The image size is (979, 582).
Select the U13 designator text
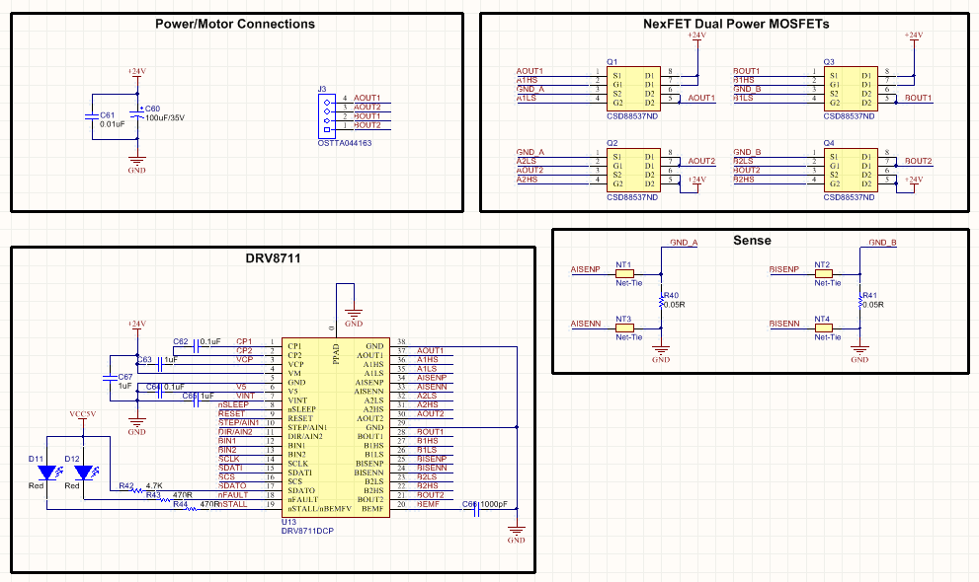pyautogui.click(x=288, y=522)
